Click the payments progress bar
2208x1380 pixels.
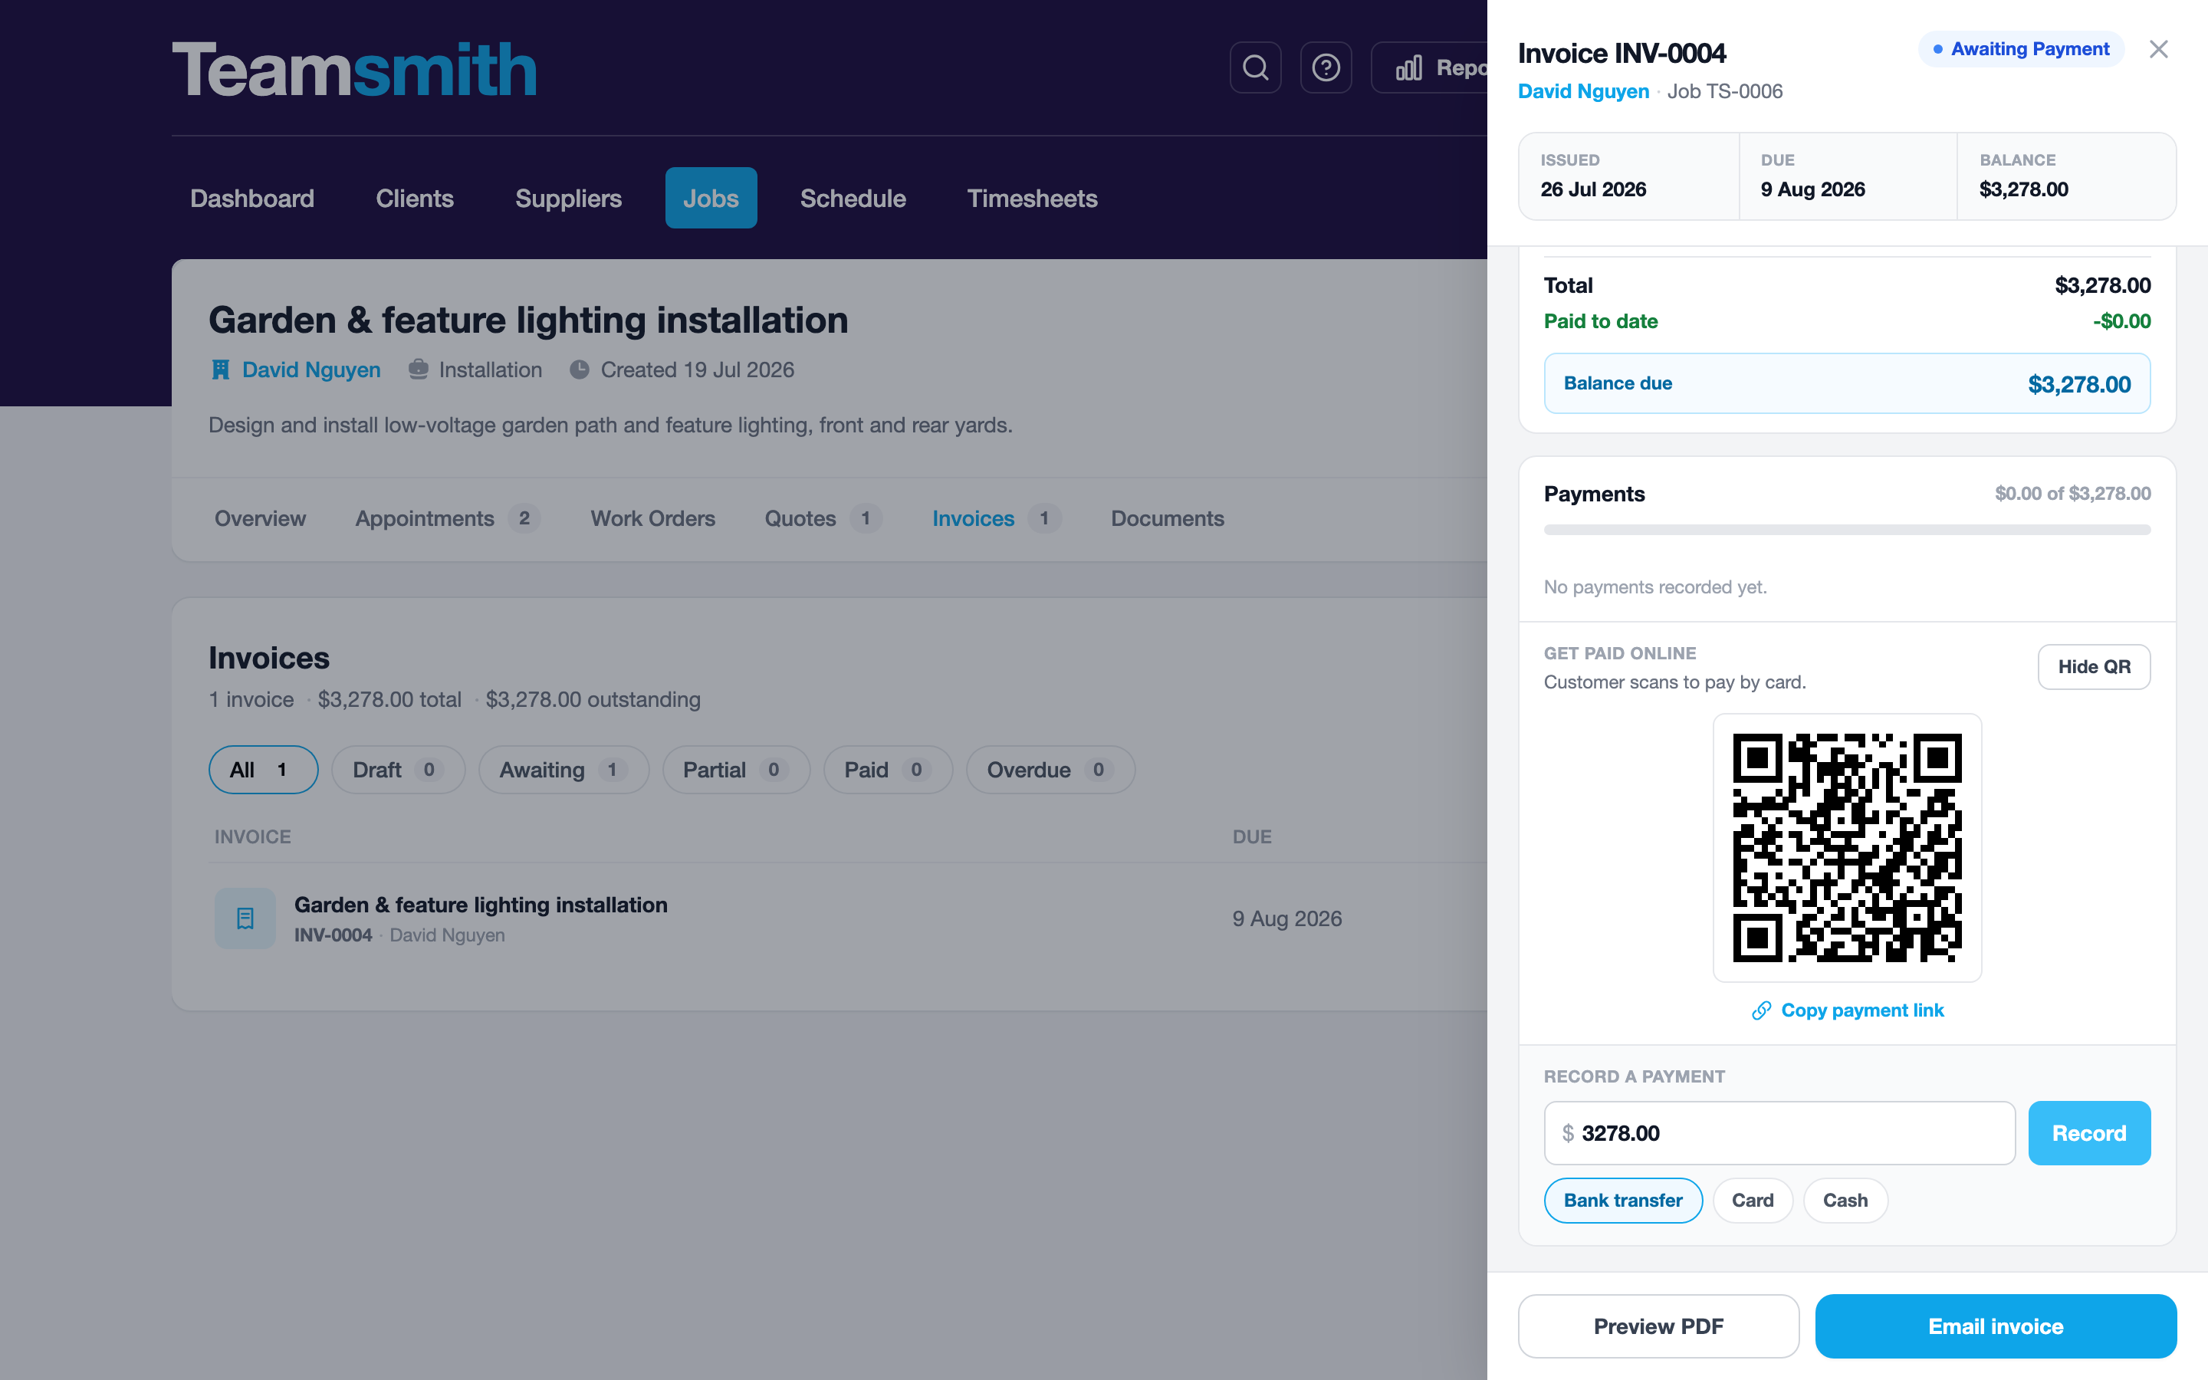pos(1847,531)
